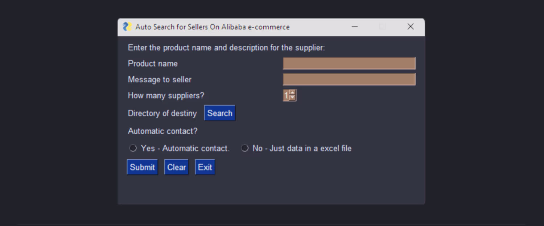Submit the supplier search form

[142, 167]
